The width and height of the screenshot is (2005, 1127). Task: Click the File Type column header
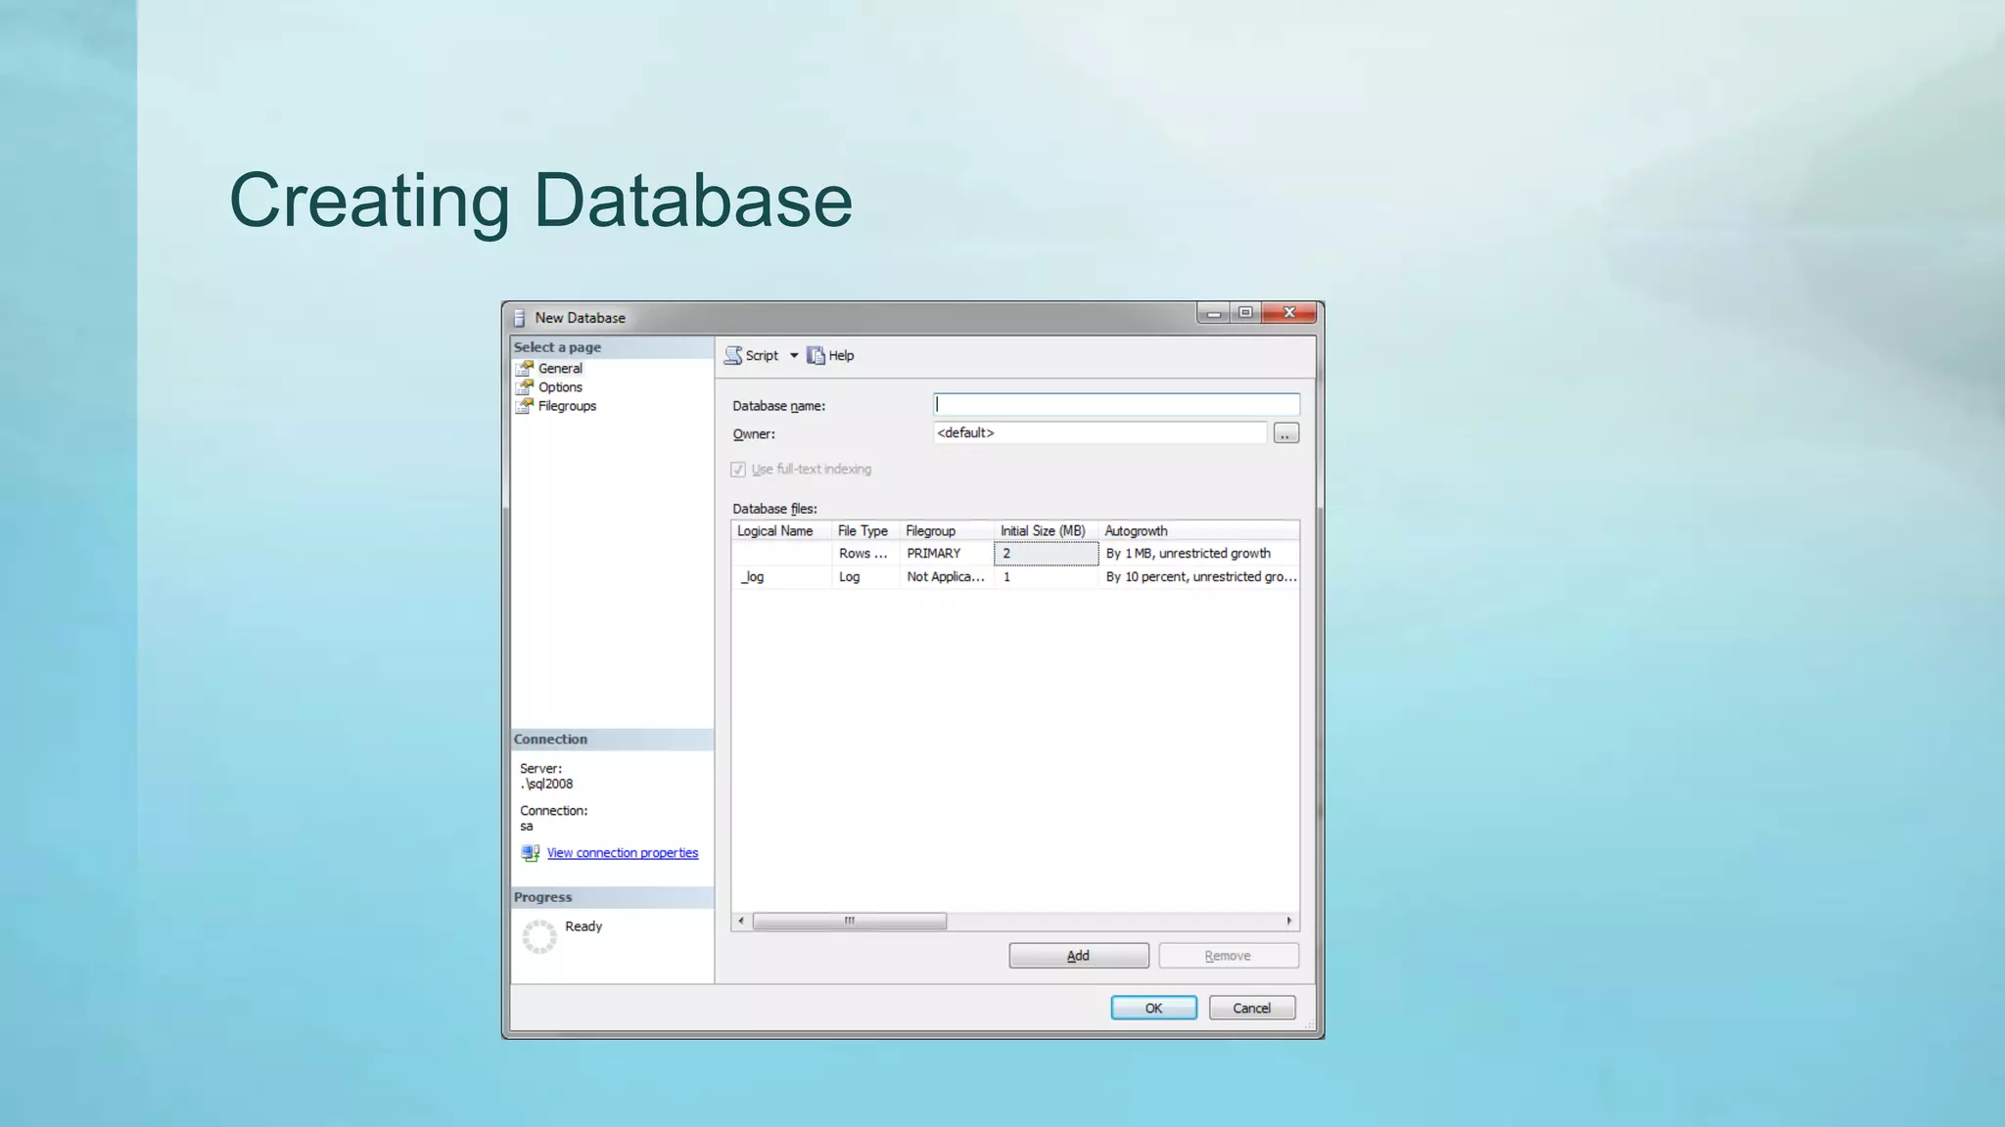865,531
